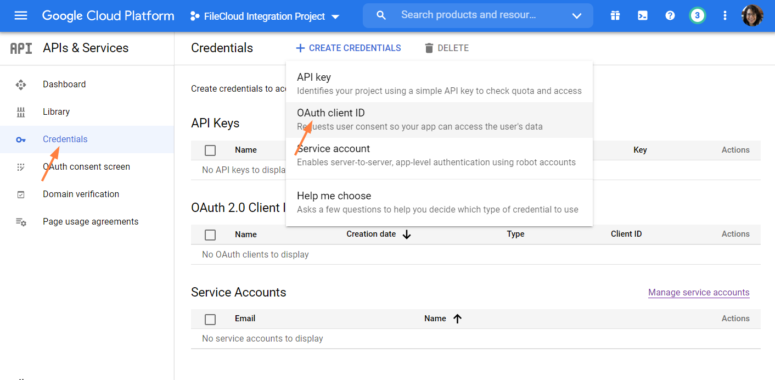Expand FileCloud Integration Project selector
The image size is (775, 380).
pyautogui.click(x=265, y=16)
